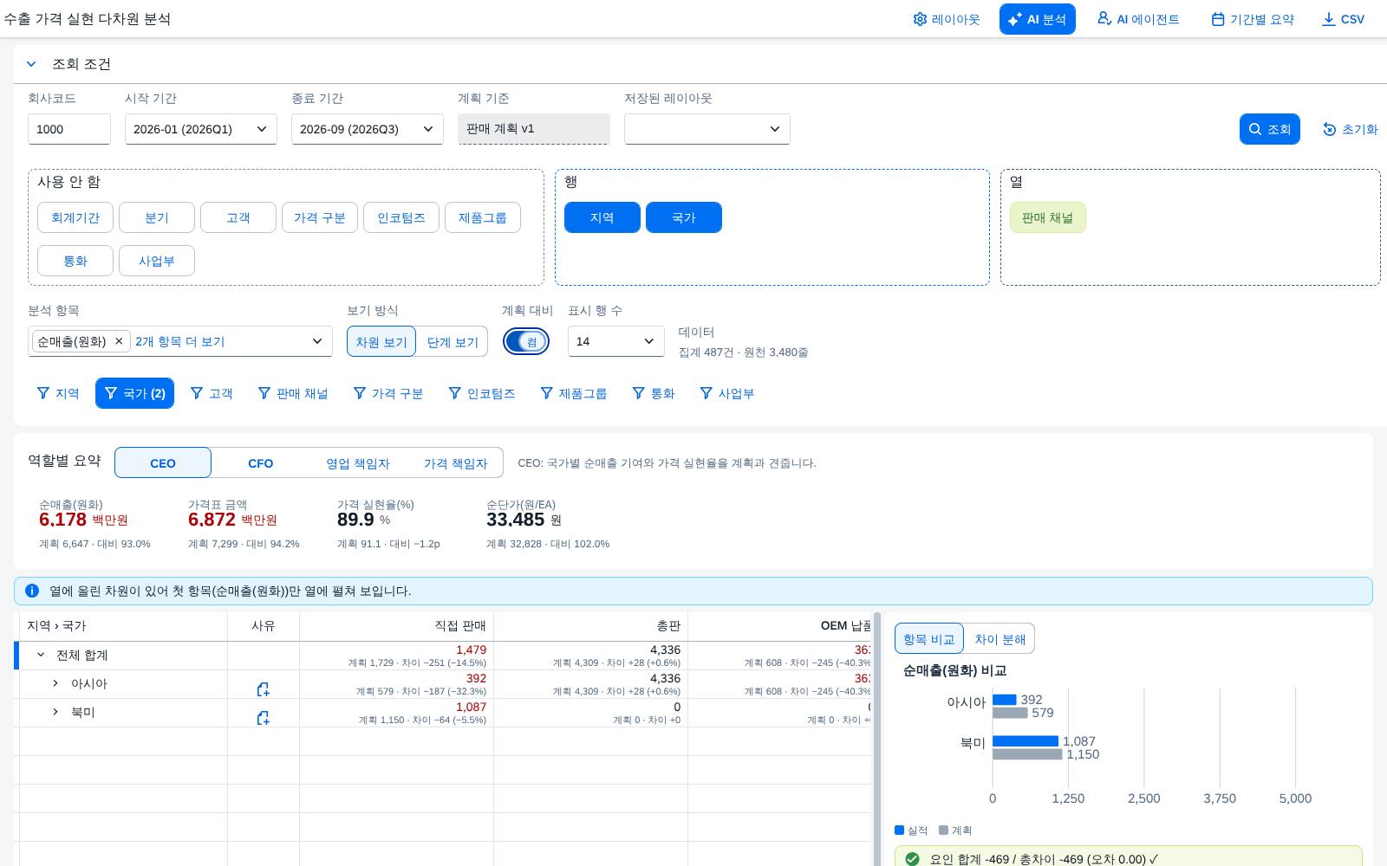Toggle the 지역 row dimension chip
The width and height of the screenshot is (1387, 866).
point(602,217)
